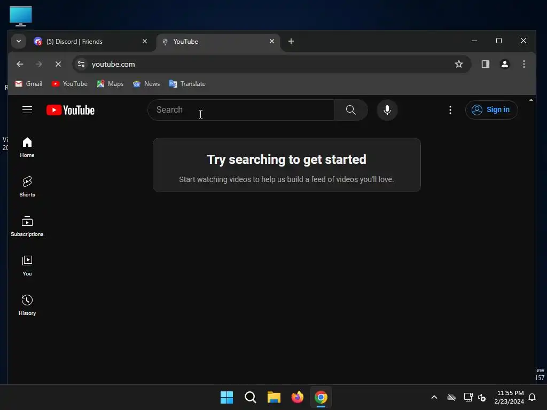Image resolution: width=547 pixels, height=410 pixels.
Task: Open YouTube settings three-dot menu
Action: click(450, 110)
